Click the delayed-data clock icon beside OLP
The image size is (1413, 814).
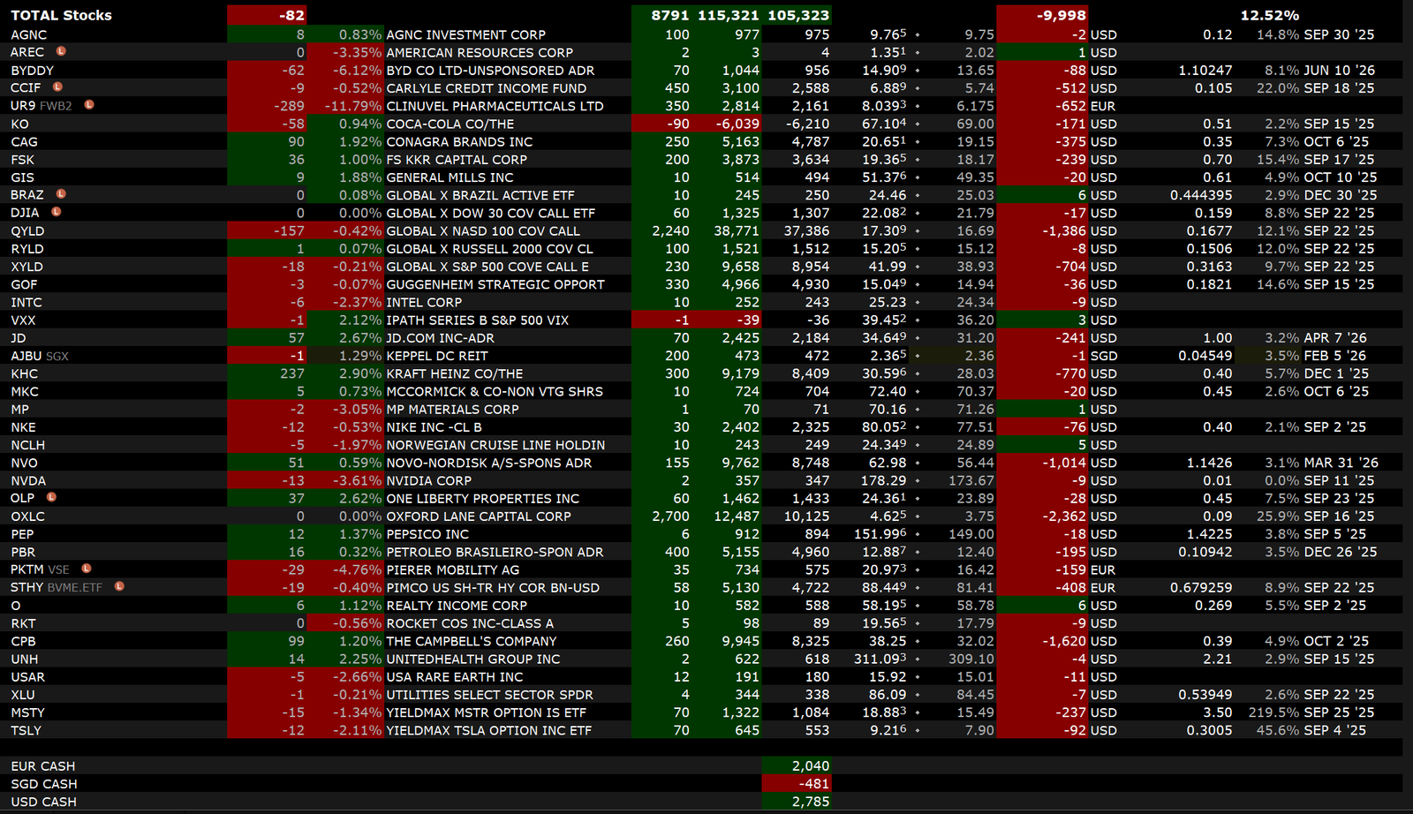pos(51,498)
